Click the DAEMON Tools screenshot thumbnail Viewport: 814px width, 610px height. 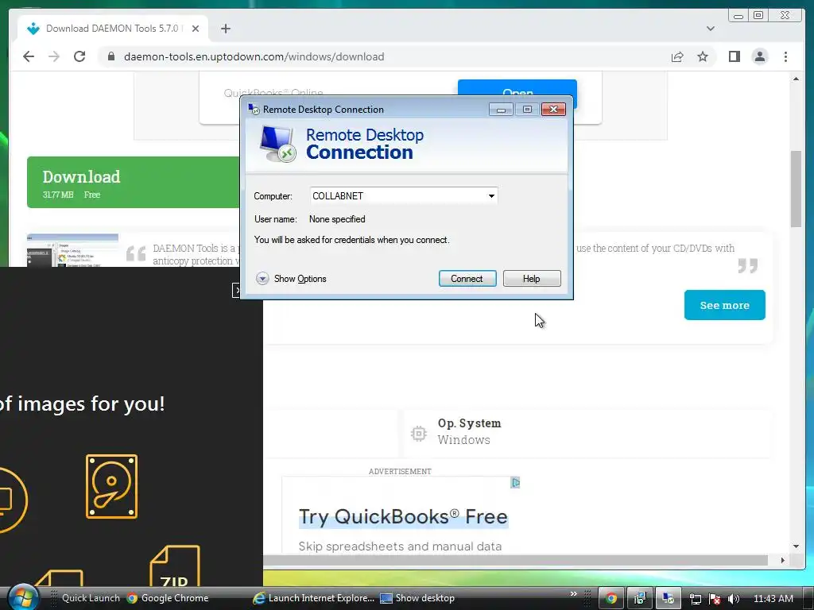[x=72, y=250]
